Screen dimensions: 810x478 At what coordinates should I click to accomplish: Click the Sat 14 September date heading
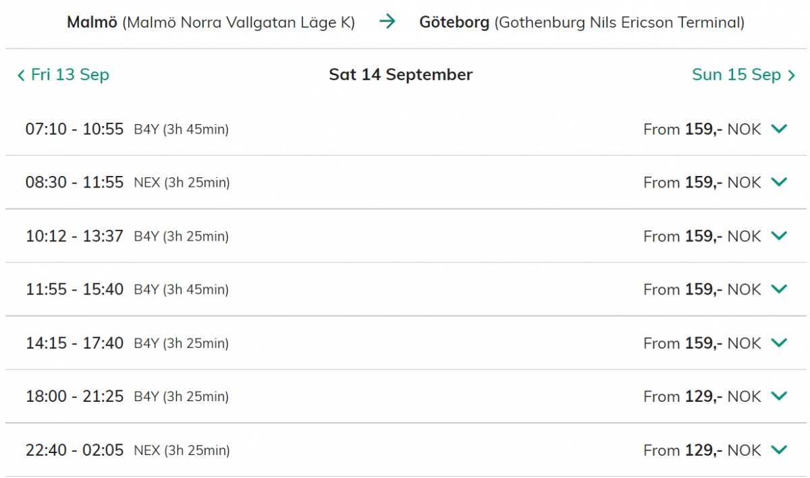400,75
